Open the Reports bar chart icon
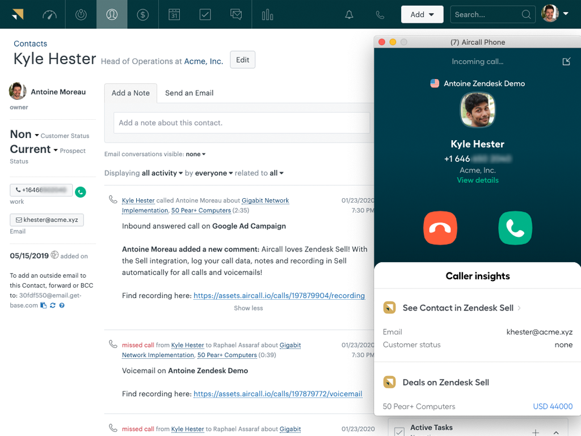 (267, 14)
